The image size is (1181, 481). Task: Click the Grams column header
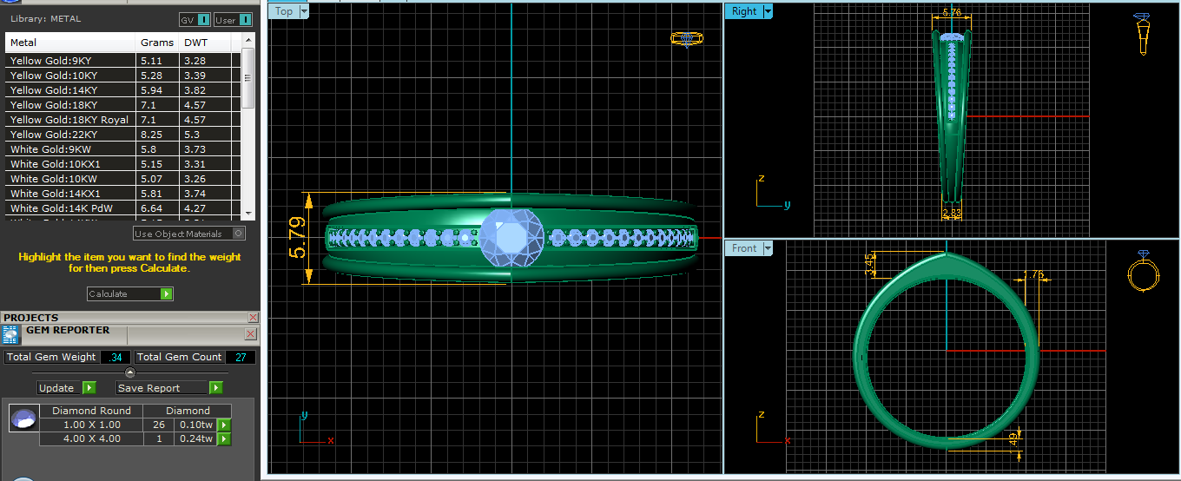click(158, 43)
